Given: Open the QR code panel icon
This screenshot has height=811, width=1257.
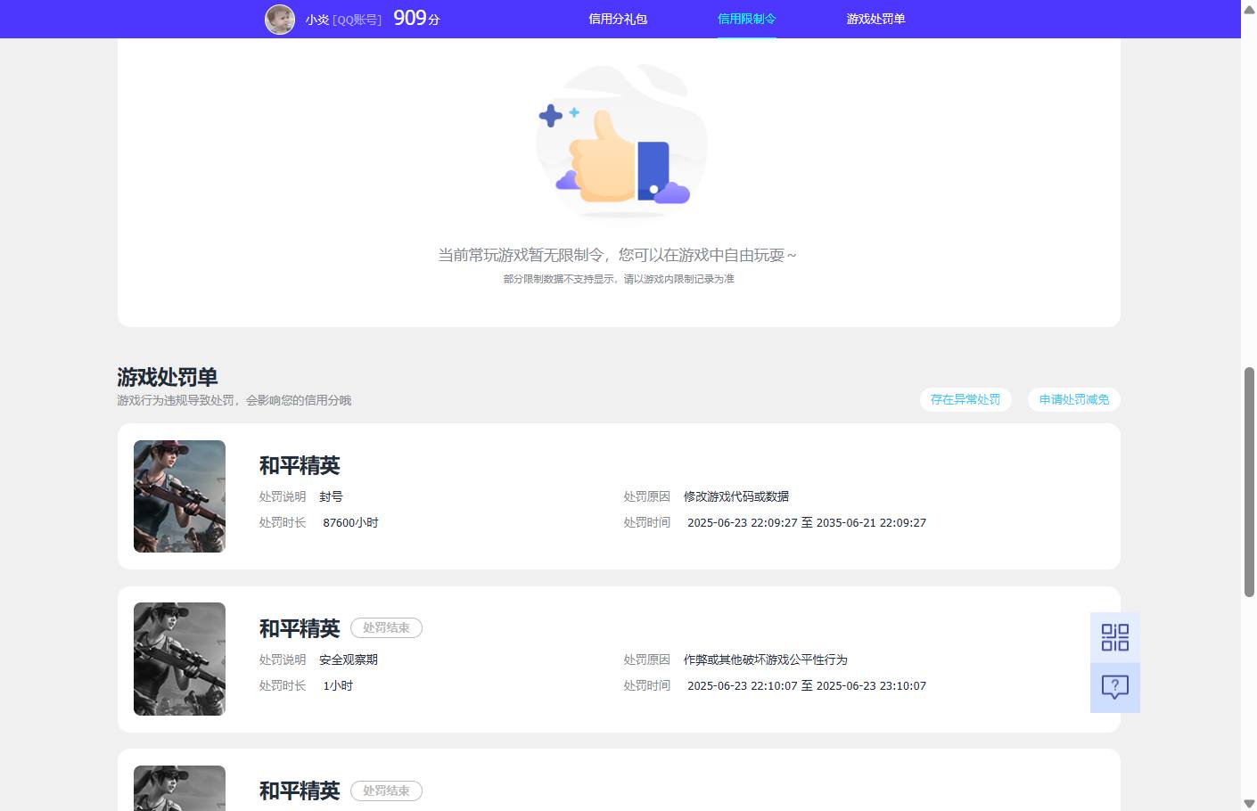Looking at the screenshot, I should [1114, 637].
